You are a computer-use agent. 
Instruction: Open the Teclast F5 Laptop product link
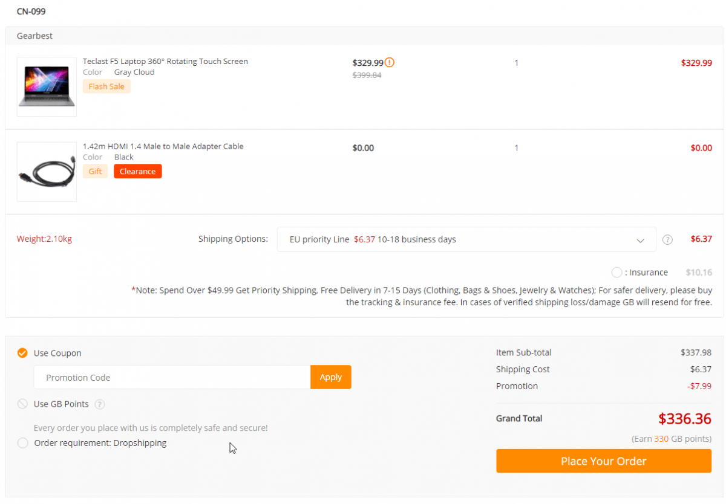[x=165, y=62]
